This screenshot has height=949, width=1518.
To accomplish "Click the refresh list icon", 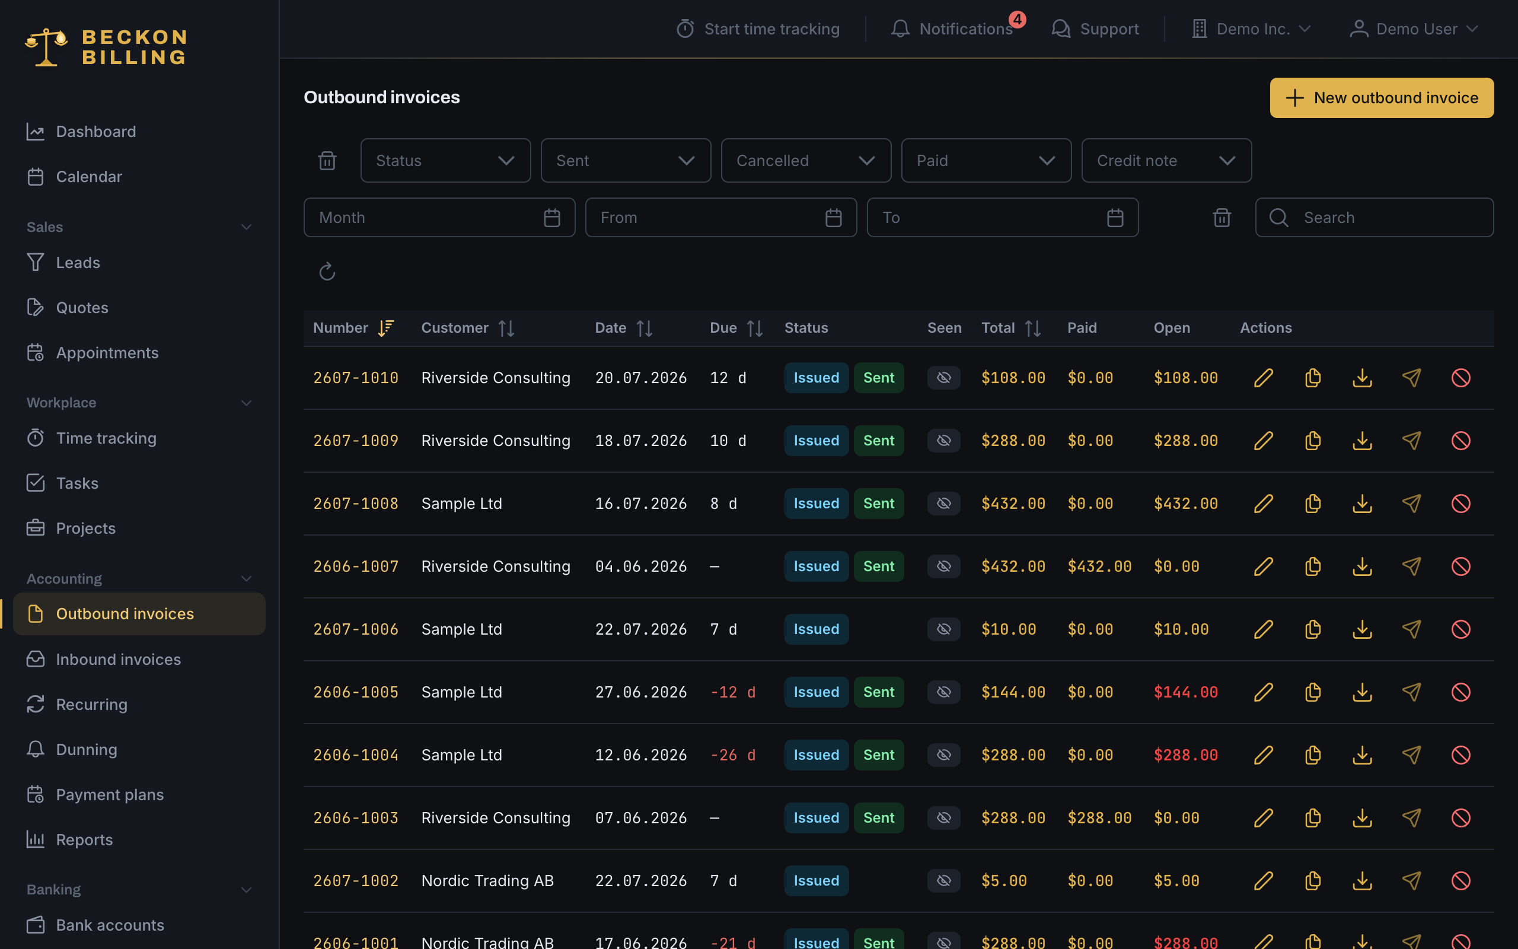I will click(x=327, y=272).
